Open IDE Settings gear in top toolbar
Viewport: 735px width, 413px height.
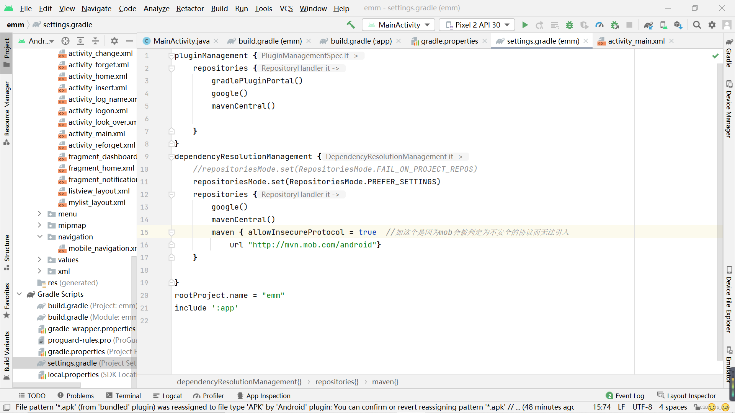712,25
